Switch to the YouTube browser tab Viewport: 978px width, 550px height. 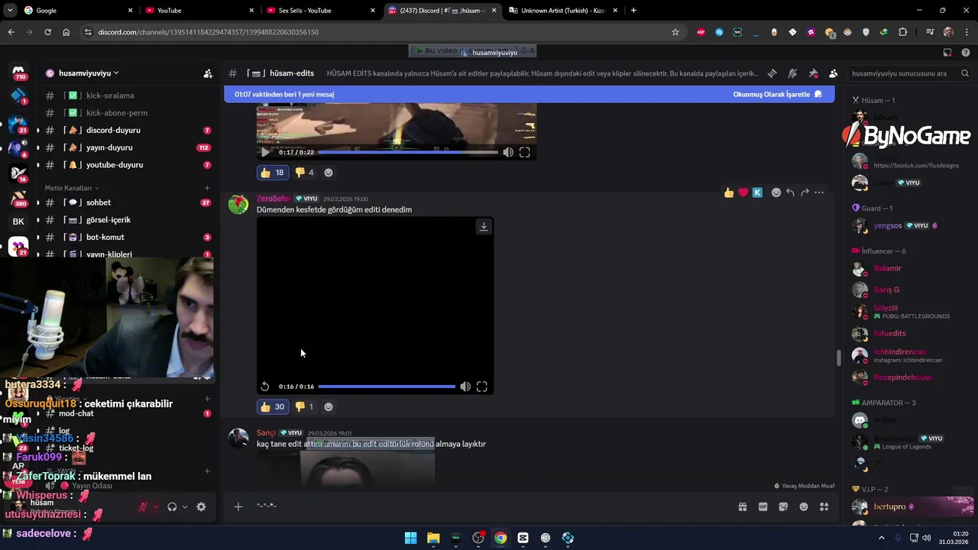coord(200,11)
